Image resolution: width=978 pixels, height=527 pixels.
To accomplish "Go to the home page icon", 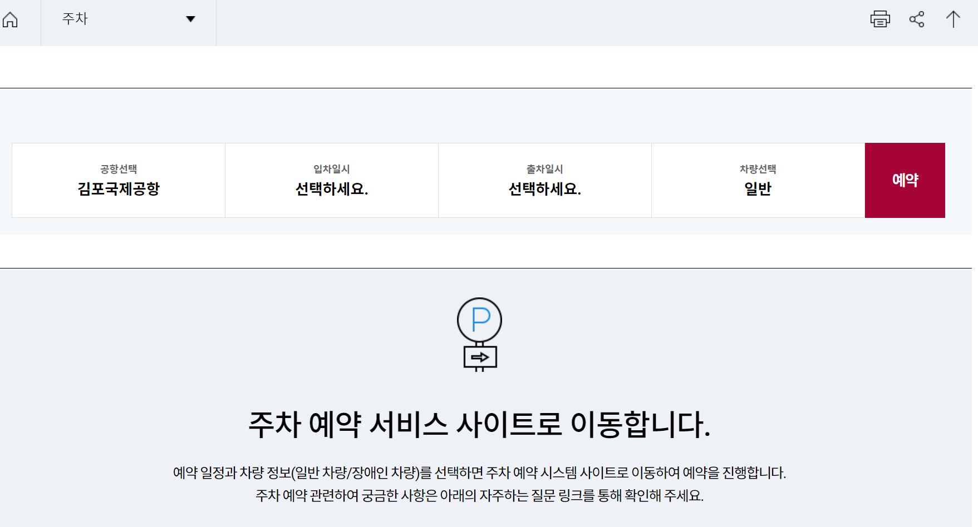I will [10, 19].
